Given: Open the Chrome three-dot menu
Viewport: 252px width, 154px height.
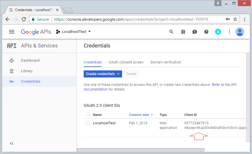Looking at the screenshot, I should click(244, 19).
